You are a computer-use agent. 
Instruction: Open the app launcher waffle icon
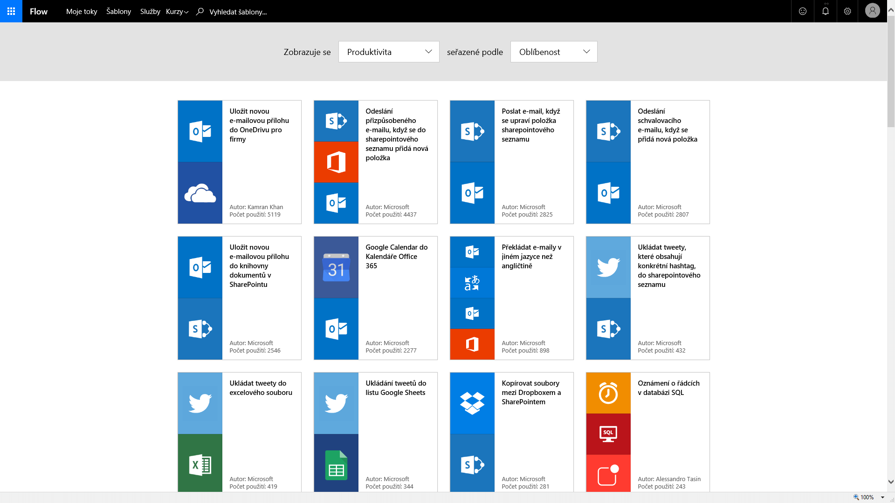pyautogui.click(x=11, y=11)
